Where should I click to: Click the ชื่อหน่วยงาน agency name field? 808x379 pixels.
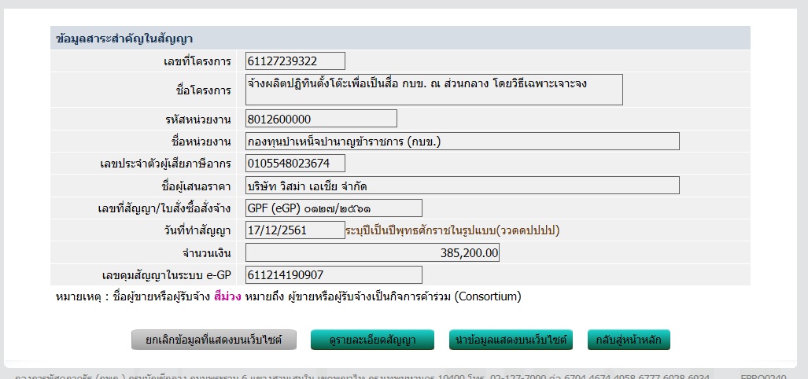click(462, 142)
